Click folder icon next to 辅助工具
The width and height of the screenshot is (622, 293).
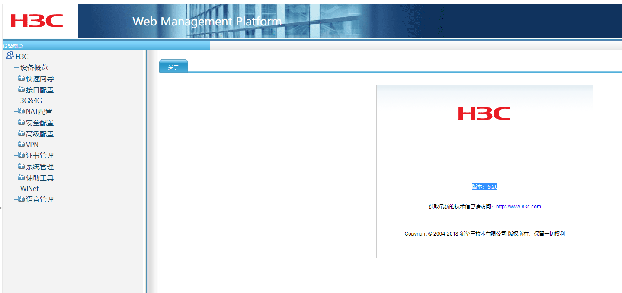coord(21,177)
